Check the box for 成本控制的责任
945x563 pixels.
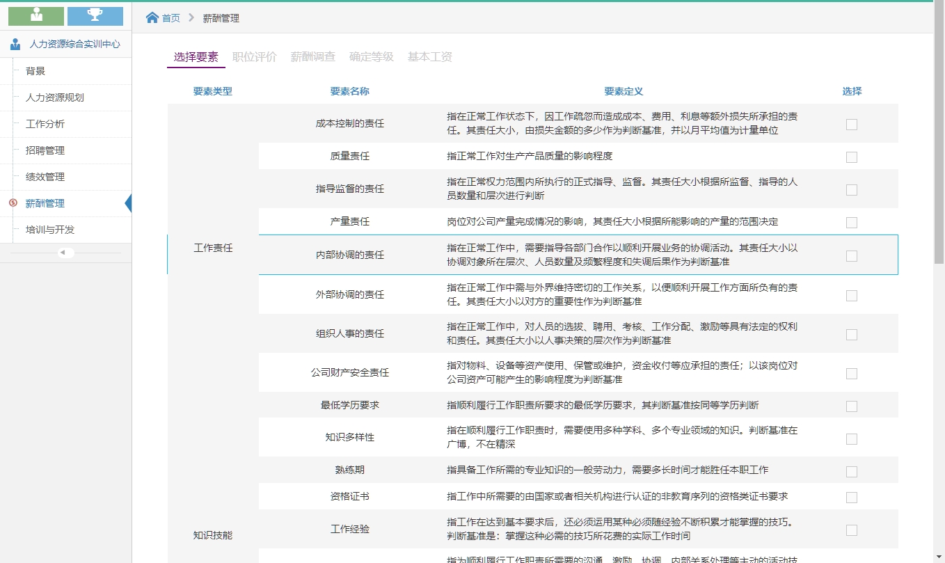tap(851, 125)
